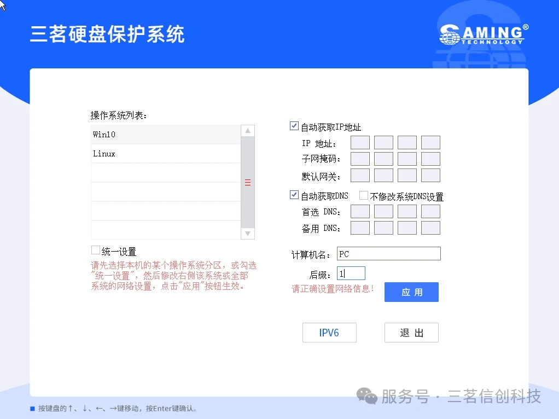
Task: Click the 退出 exit button
Action: pyautogui.click(x=411, y=333)
